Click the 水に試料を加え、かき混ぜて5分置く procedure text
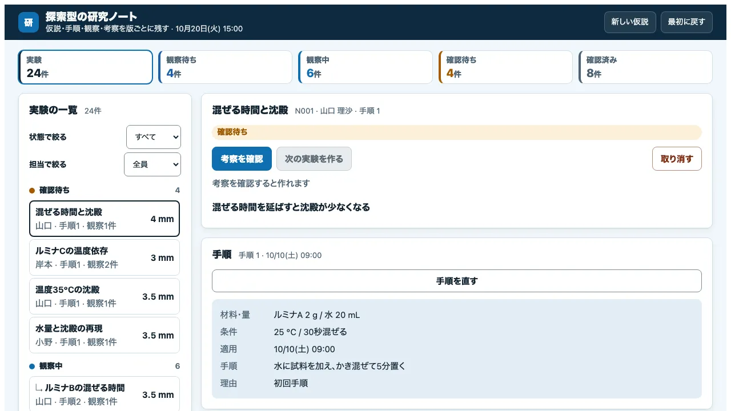 (340, 366)
